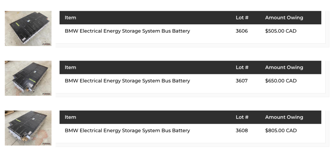The width and height of the screenshot is (336, 152).
Task: Click Lot # header in second table
Action: click(x=242, y=67)
